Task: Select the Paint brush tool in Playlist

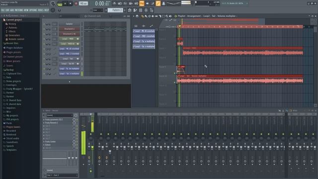Action: click(146, 16)
